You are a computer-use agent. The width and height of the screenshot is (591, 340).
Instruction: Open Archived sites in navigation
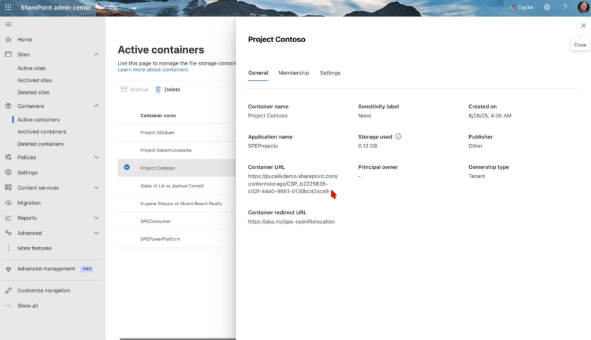(x=35, y=80)
